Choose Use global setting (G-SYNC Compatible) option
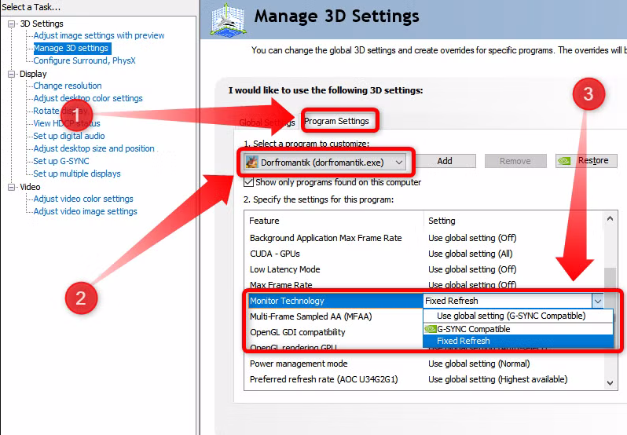 click(511, 316)
